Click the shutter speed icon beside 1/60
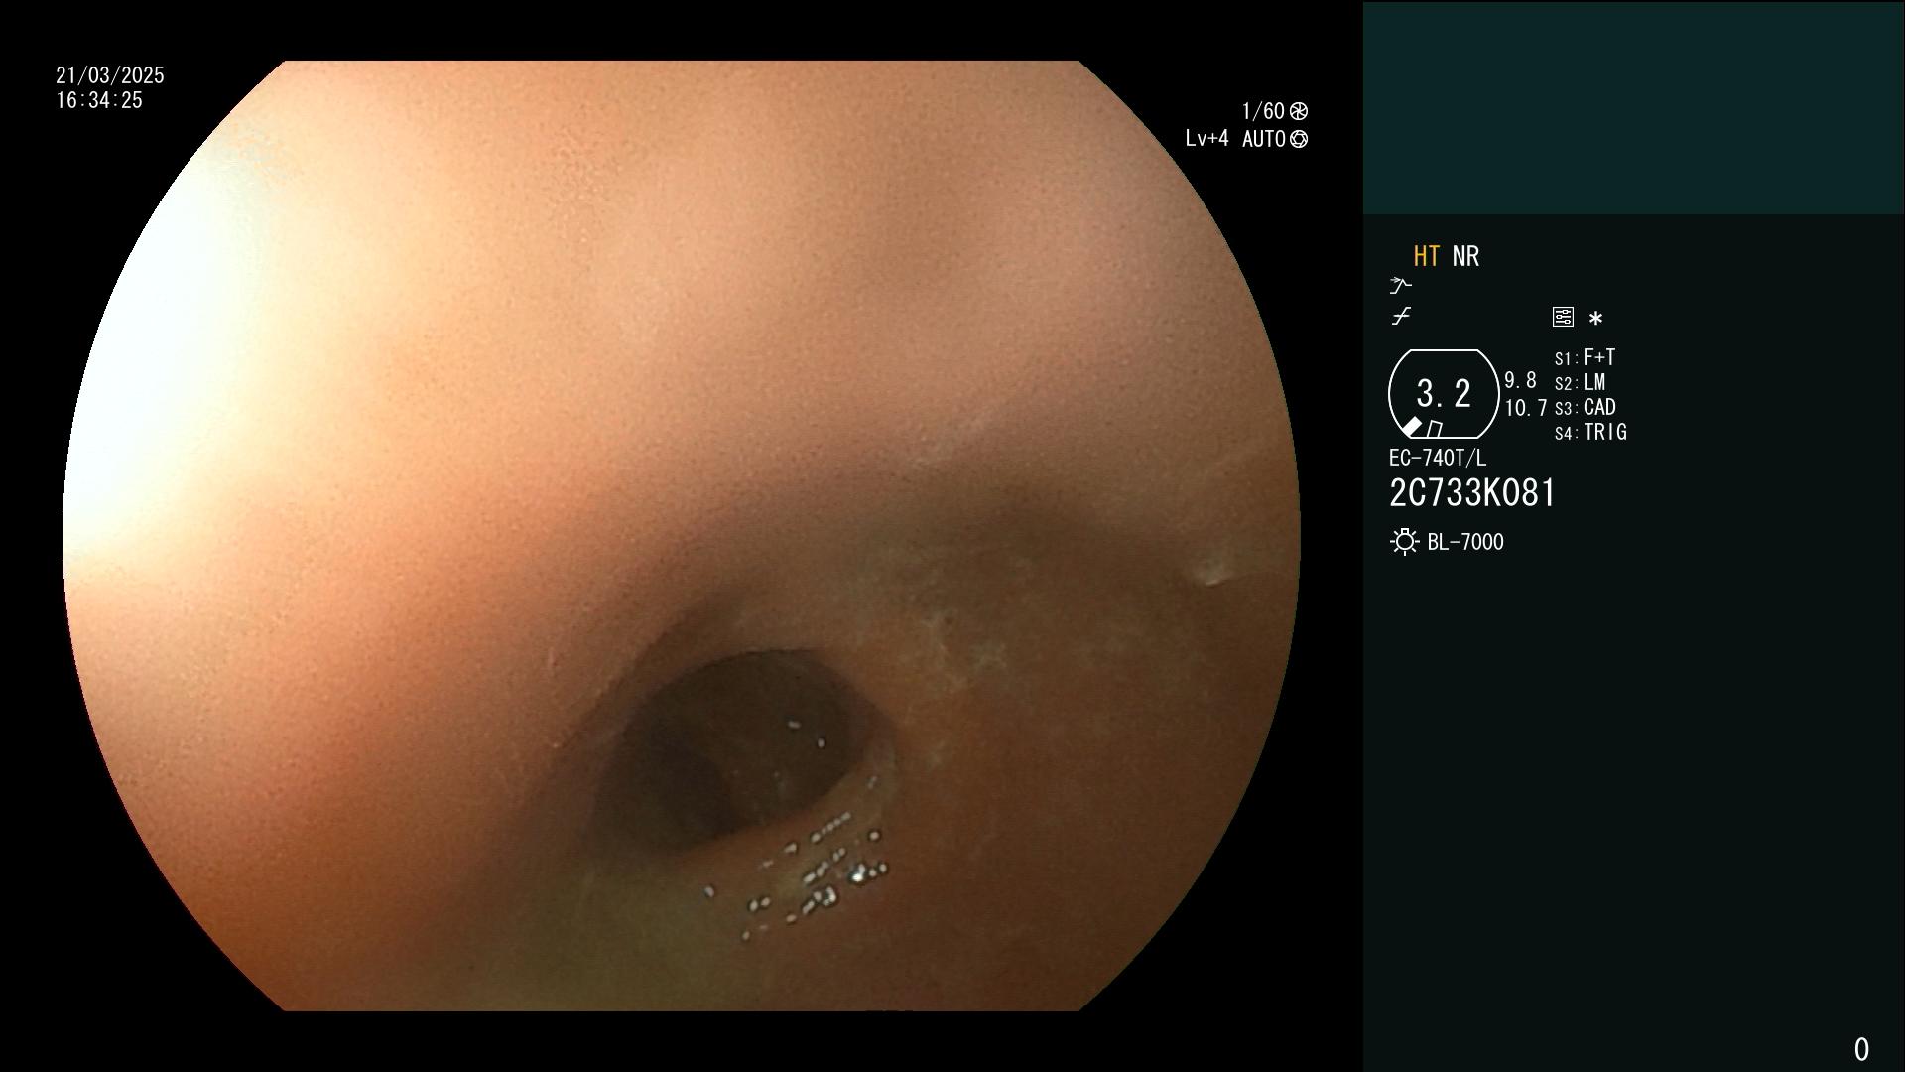Image resolution: width=1905 pixels, height=1072 pixels. click(1299, 111)
